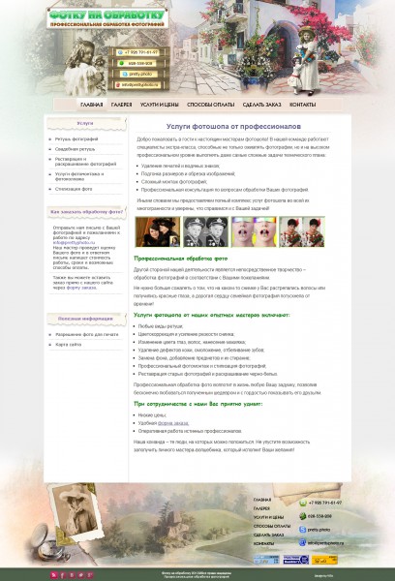Click the RSS feed icon in footer

coord(54,575)
